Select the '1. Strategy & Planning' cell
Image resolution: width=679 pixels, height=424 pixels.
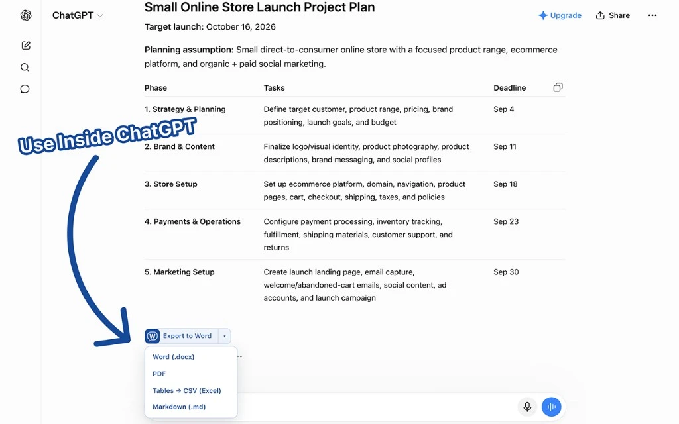(185, 109)
